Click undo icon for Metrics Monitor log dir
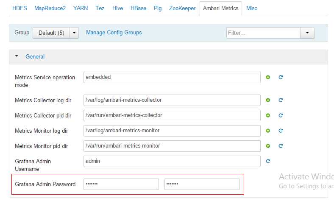 coord(281,131)
